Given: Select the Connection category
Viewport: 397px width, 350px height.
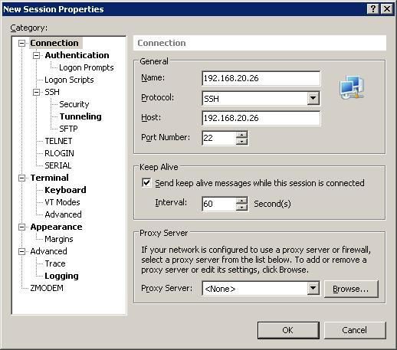Looking at the screenshot, I should click(54, 43).
